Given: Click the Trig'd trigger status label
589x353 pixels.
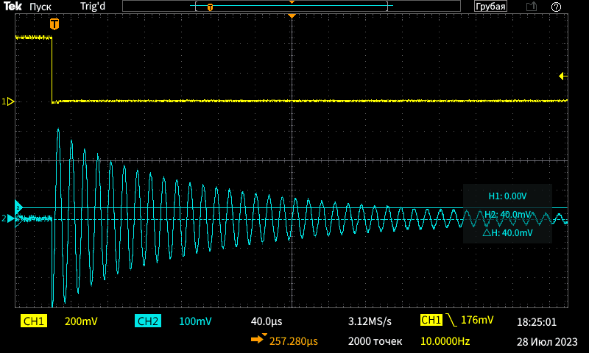Looking at the screenshot, I should tap(93, 7).
